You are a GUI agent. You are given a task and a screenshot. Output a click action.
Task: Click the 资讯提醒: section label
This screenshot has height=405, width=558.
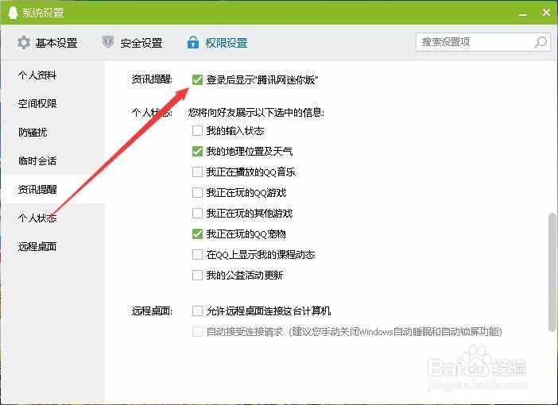(152, 79)
